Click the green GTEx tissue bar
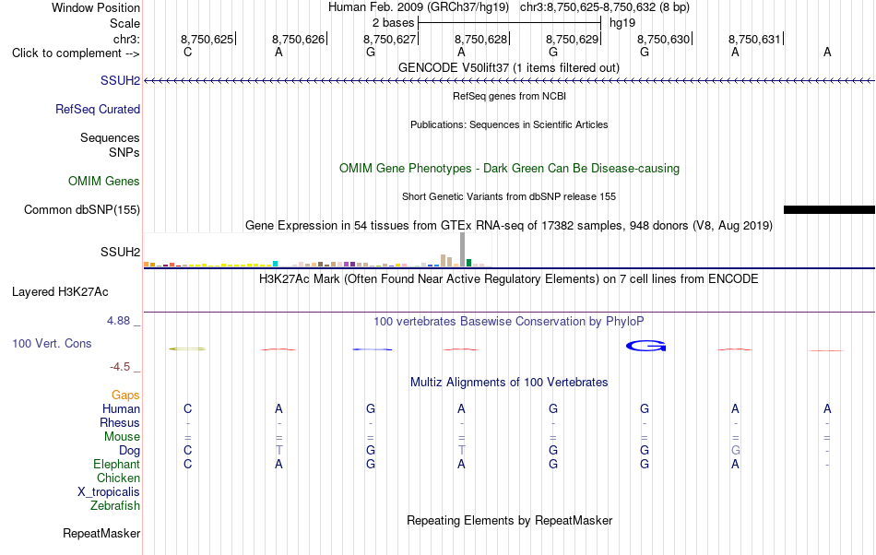The height and width of the screenshot is (555, 876). pyautogui.click(x=468, y=263)
